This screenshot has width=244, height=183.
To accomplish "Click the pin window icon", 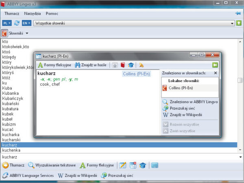I will point(238,13).
